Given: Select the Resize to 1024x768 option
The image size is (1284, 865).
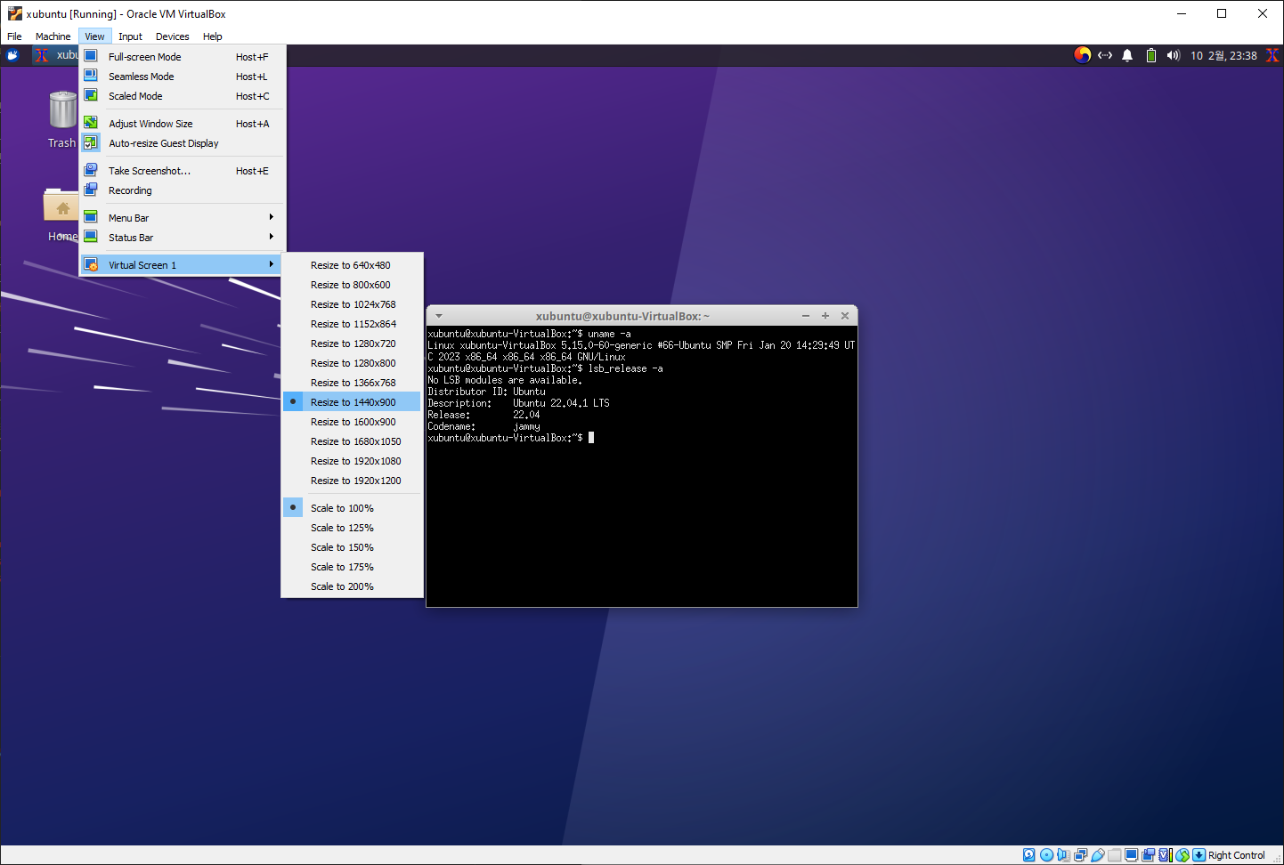Looking at the screenshot, I should (x=352, y=304).
